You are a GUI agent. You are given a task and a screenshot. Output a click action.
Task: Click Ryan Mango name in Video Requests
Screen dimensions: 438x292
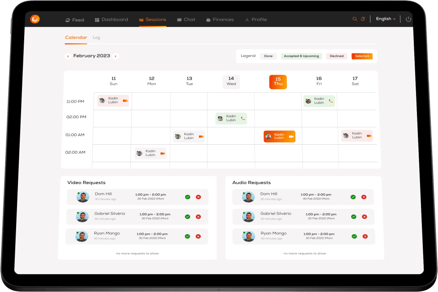tap(107, 233)
